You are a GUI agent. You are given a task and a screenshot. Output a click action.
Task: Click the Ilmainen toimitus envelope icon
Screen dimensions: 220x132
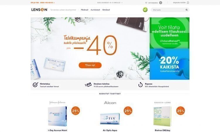click(x=88, y=85)
